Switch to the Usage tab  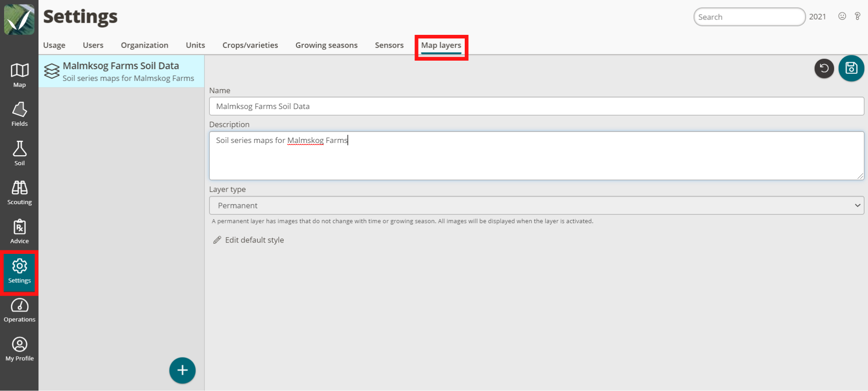click(x=54, y=45)
